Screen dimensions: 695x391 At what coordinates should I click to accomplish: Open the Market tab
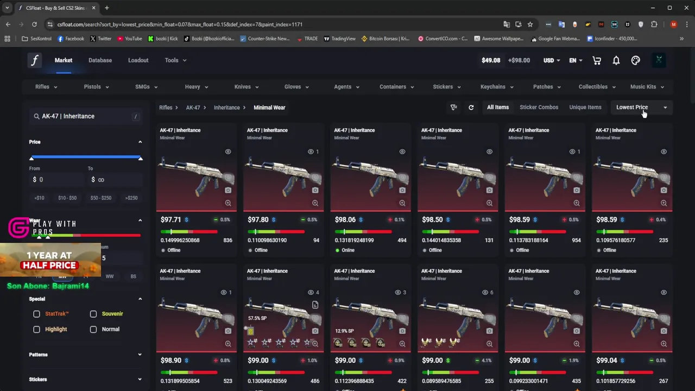[64, 60]
